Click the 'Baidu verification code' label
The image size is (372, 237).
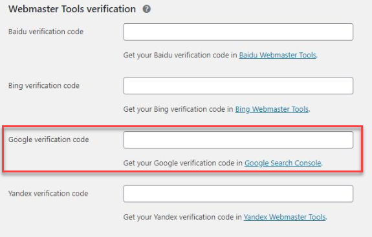pos(46,32)
